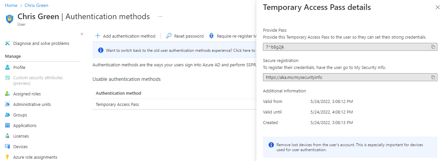
Task: Open Administrative units page
Action: (x=32, y=105)
